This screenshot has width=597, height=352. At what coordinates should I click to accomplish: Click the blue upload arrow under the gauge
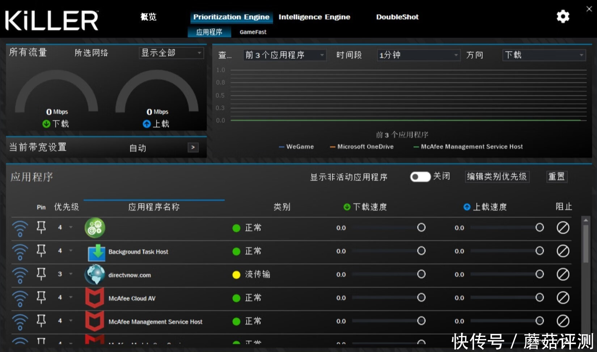coord(147,124)
